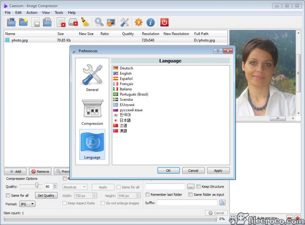Click the output folder browse button
The height and width of the screenshot is (225, 305).
click(x=191, y=186)
